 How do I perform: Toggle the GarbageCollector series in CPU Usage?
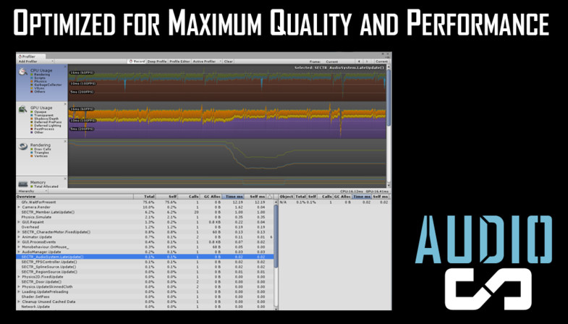tap(46, 85)
